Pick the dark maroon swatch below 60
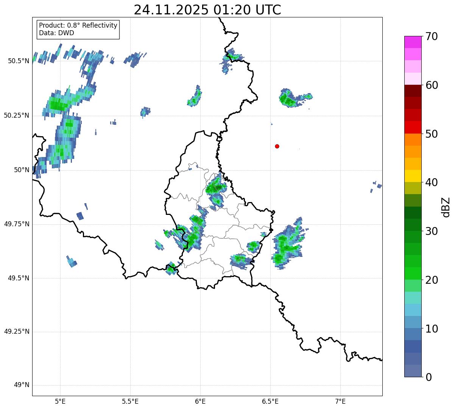 coord(413,91)
